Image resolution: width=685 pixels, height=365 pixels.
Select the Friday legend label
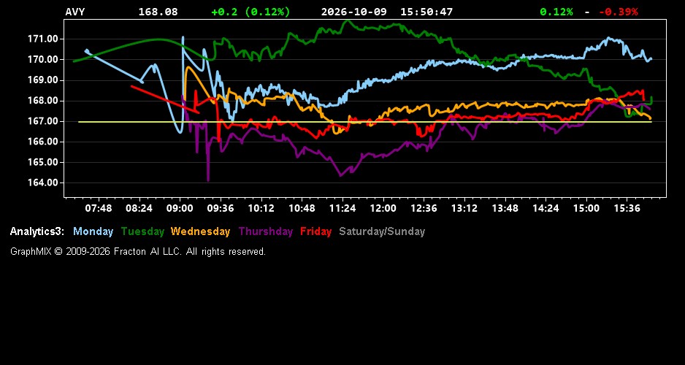[316, 231]
